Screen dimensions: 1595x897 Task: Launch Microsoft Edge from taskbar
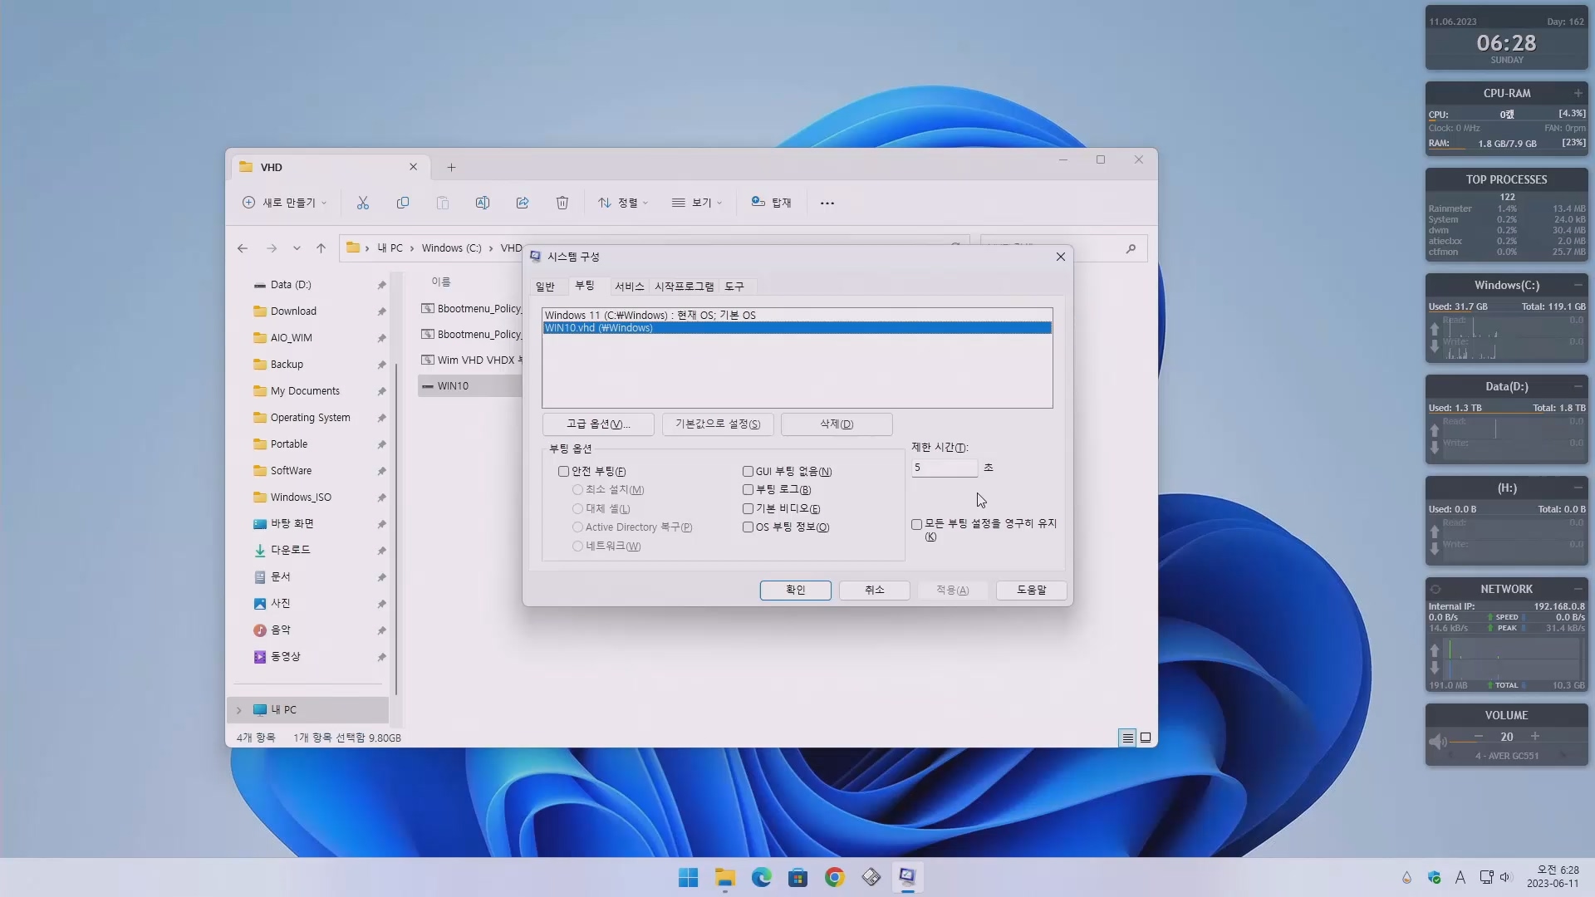click(762, 877)
